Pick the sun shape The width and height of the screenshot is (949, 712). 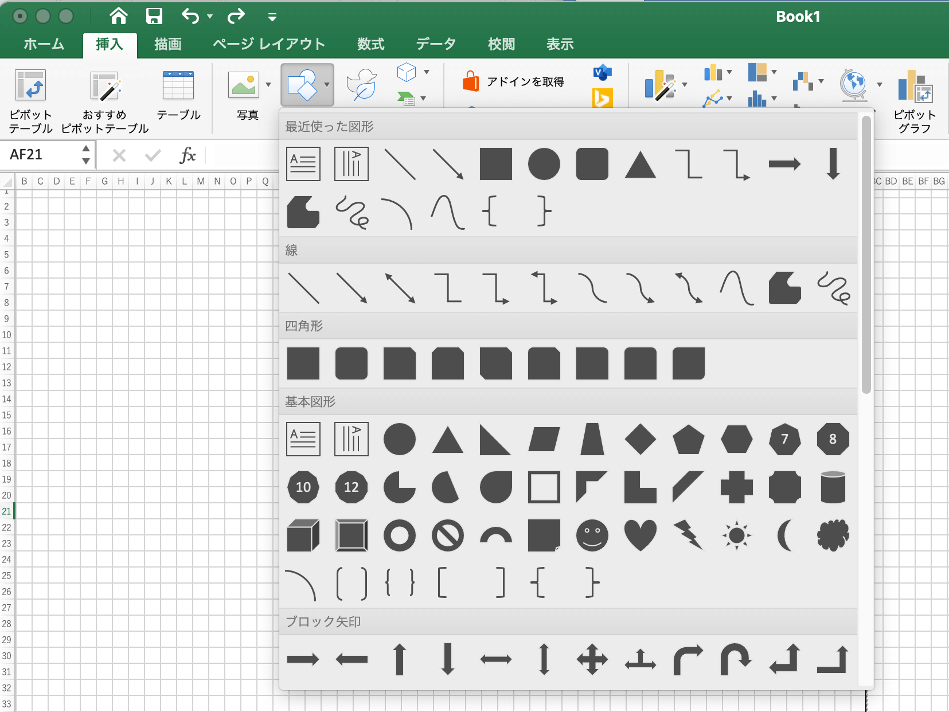click(x=737, y=535)
